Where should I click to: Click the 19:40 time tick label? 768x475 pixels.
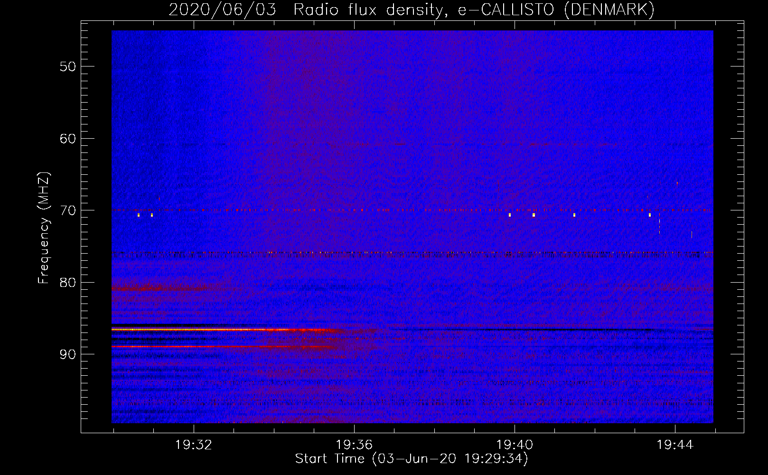pyautogui.click(x=515, y=445)
